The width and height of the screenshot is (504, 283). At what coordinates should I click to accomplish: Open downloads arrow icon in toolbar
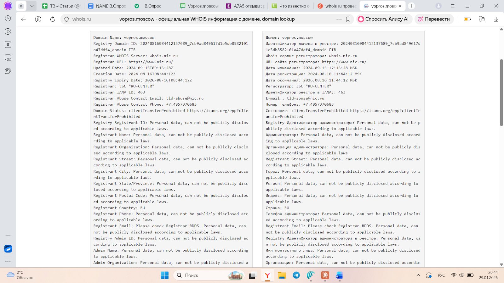(496, 19)
